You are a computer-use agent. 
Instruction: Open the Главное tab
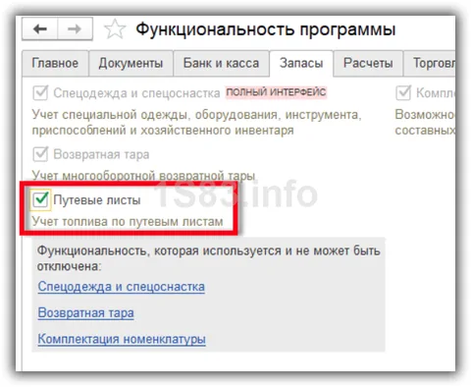click(x=55, y=63)
